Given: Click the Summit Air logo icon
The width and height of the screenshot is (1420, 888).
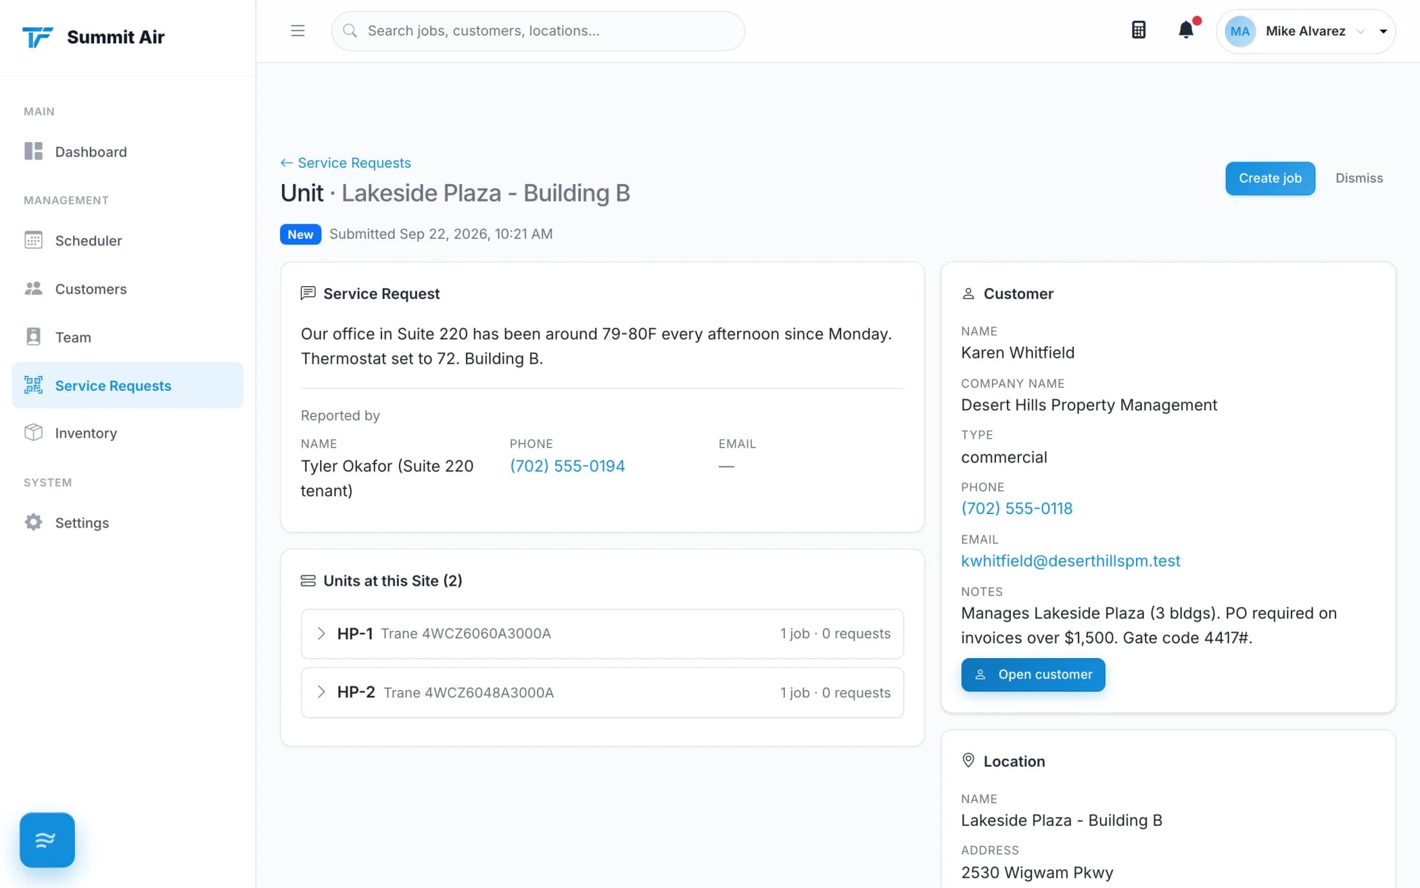Looking at the screenshot, I should coord(37,37).
